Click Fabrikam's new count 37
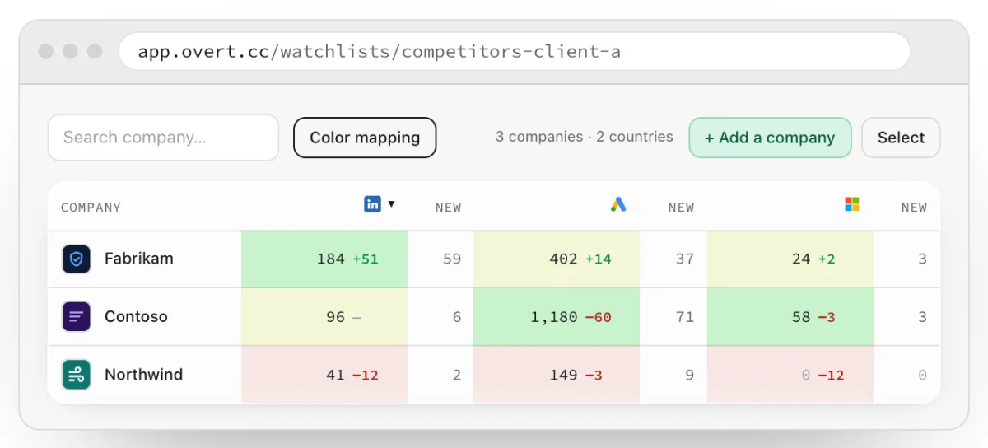Screen dimensions: 988x448 pos(685,259)
